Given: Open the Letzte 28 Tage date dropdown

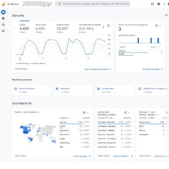Looking at the screenshot, I should [x=22, y=69].
